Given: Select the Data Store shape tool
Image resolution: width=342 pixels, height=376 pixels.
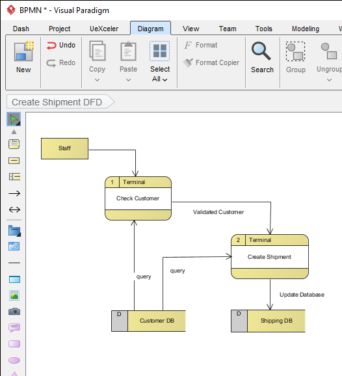Looking at the screenshot, I should pos(14,177).
